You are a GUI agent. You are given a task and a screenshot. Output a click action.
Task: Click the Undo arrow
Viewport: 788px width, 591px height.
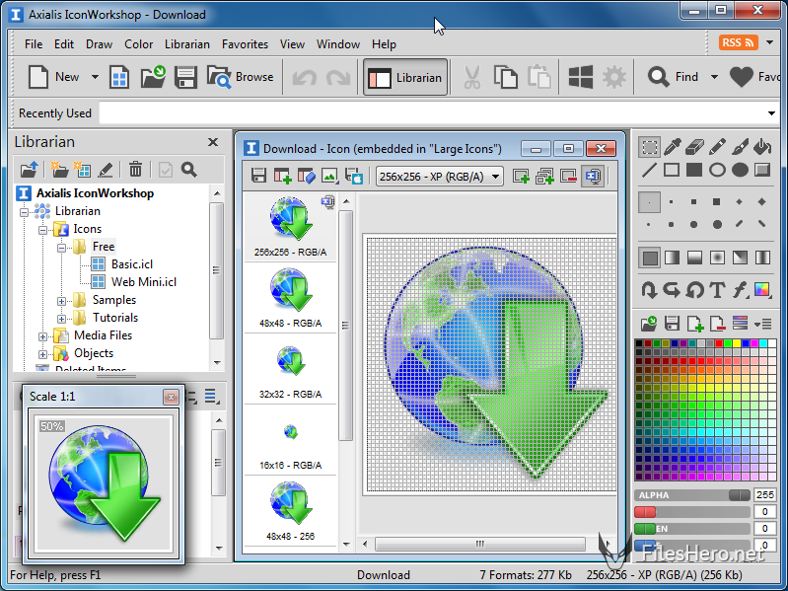[x=305, y=78]
